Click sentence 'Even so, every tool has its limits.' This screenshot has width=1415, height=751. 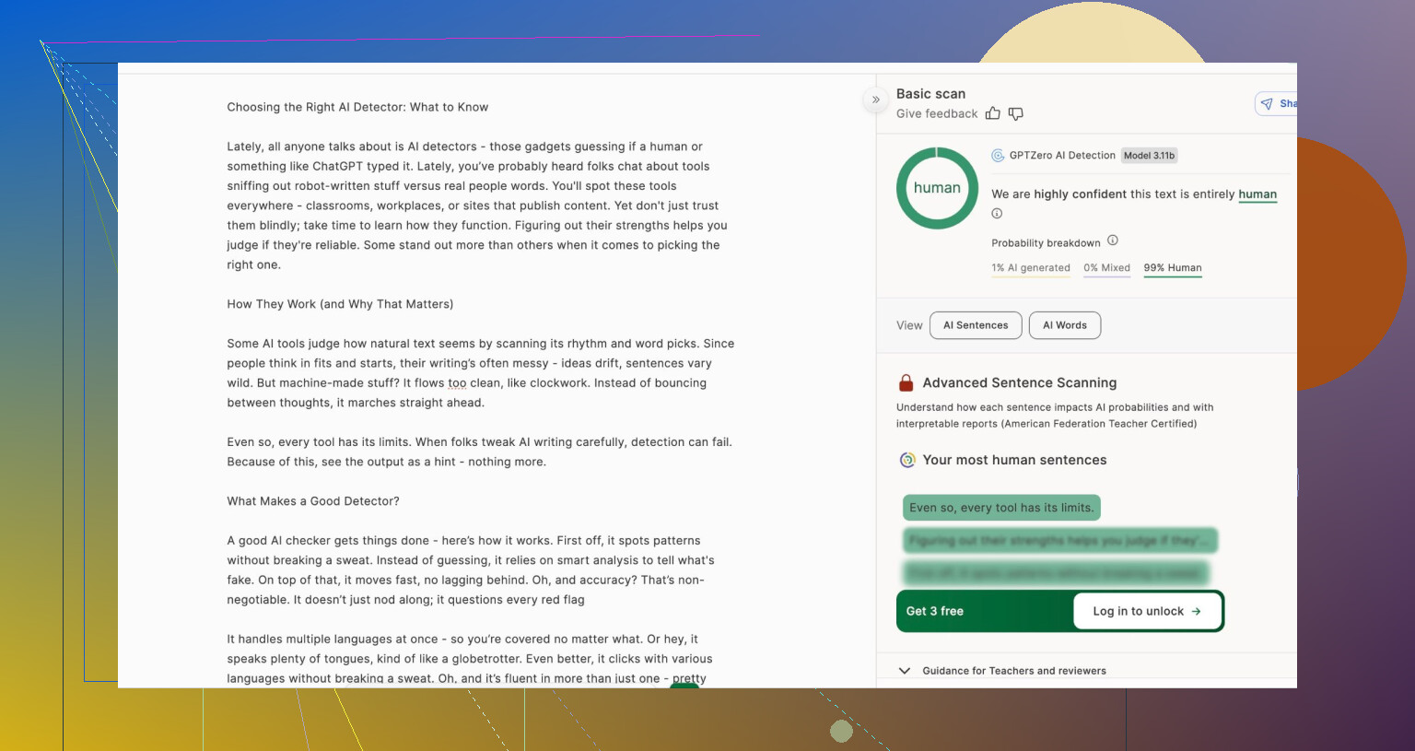coord(1001,508)
